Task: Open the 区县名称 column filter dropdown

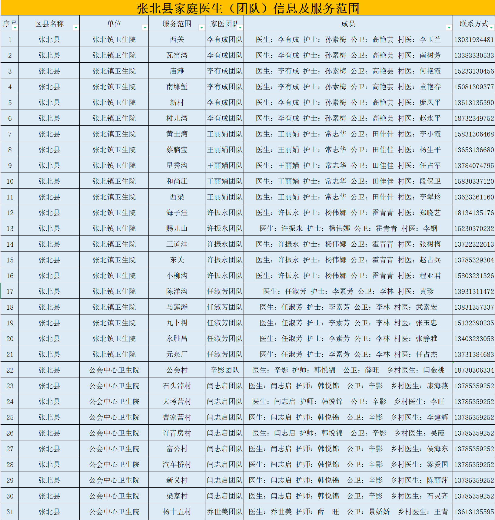Action: 76,28
